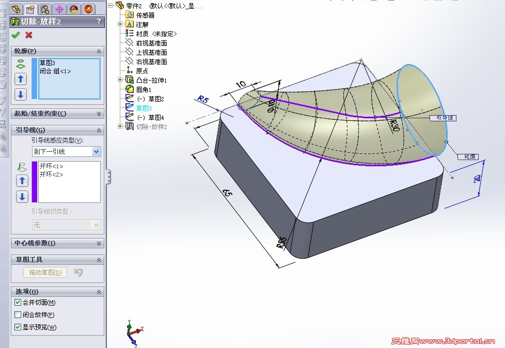
Task: Expand the 切除-放样2 feature node
Action: coord(120,126)
